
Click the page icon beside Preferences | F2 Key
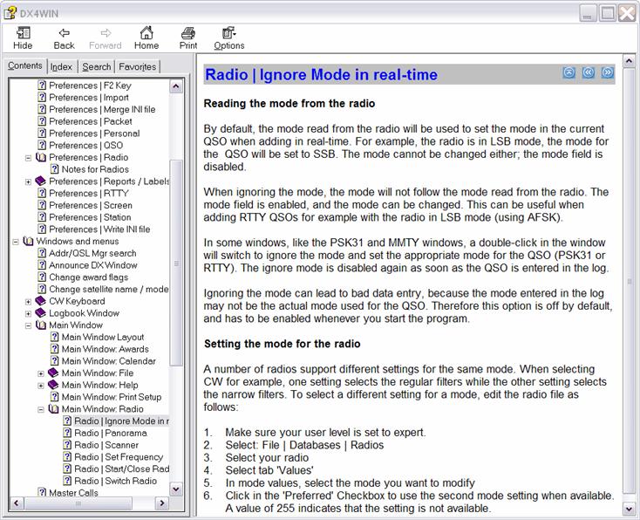(x=42, y=86)
